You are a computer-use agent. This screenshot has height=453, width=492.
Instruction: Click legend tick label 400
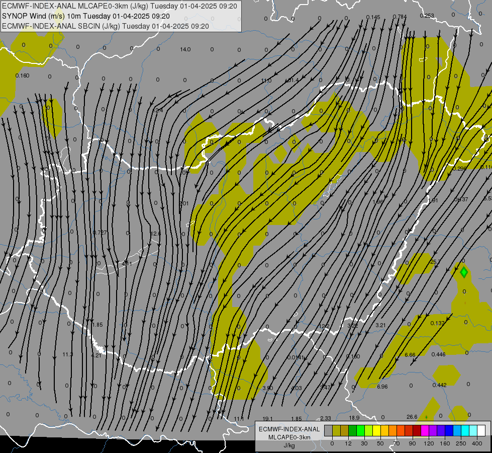[x=477, y=443]
